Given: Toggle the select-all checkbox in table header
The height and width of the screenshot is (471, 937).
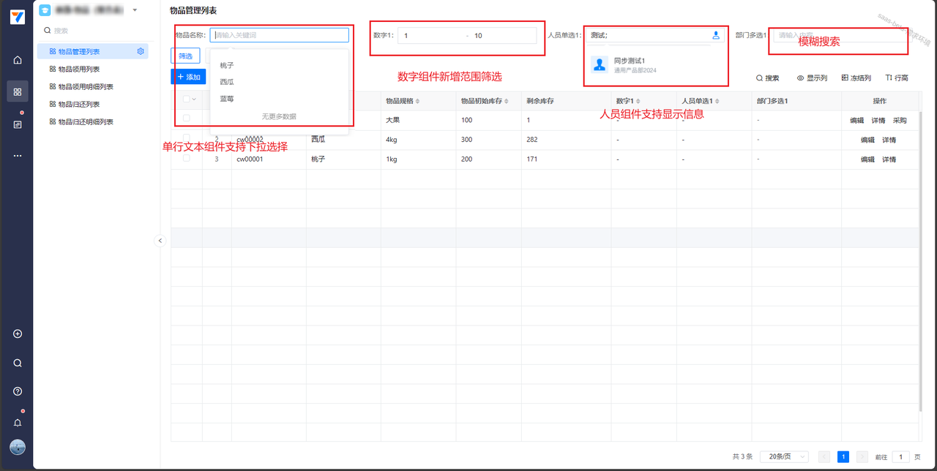Looking at the screenshot, I should (187, 99).
